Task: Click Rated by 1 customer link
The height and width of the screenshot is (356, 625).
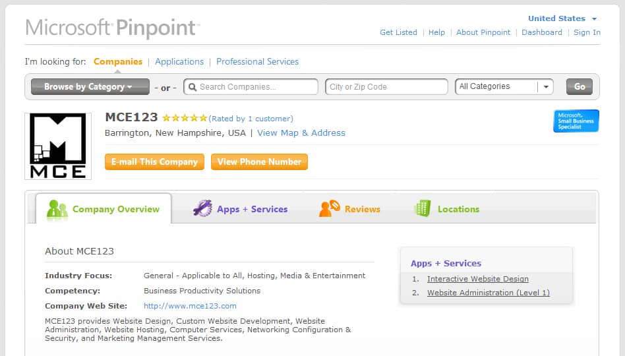Action: pos(251,119)
